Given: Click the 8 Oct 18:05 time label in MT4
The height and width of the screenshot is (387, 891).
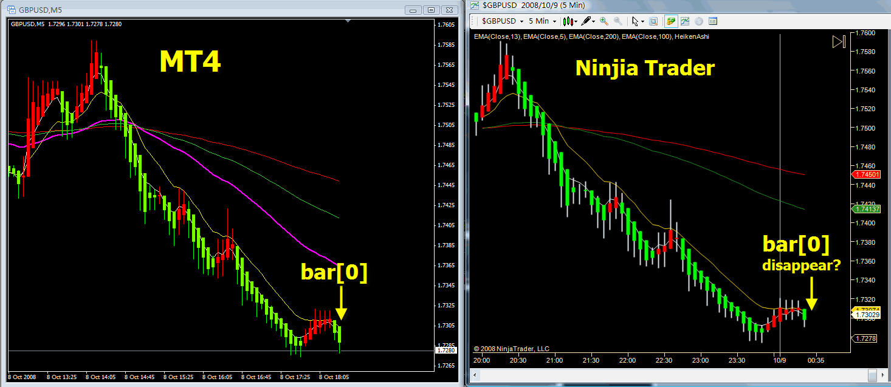Looking at the screenshot, I should 334,377.
